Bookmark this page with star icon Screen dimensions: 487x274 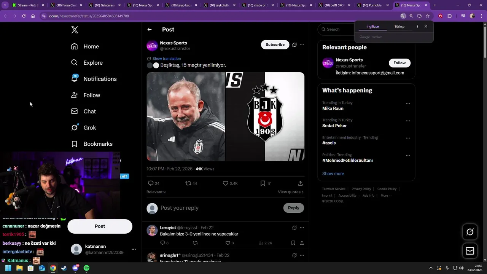[x=428, y=16]
